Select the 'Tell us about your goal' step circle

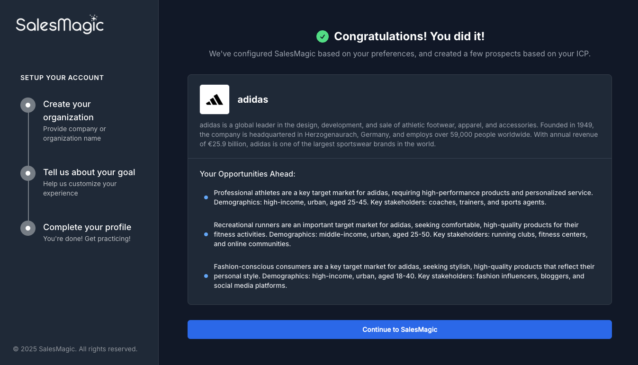pos(28,173)
